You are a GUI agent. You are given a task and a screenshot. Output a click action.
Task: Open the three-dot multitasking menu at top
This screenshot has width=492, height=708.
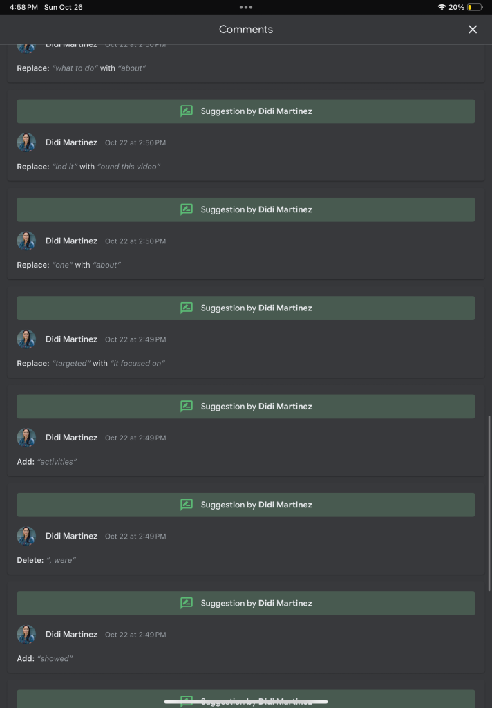[x=246, y=7]
